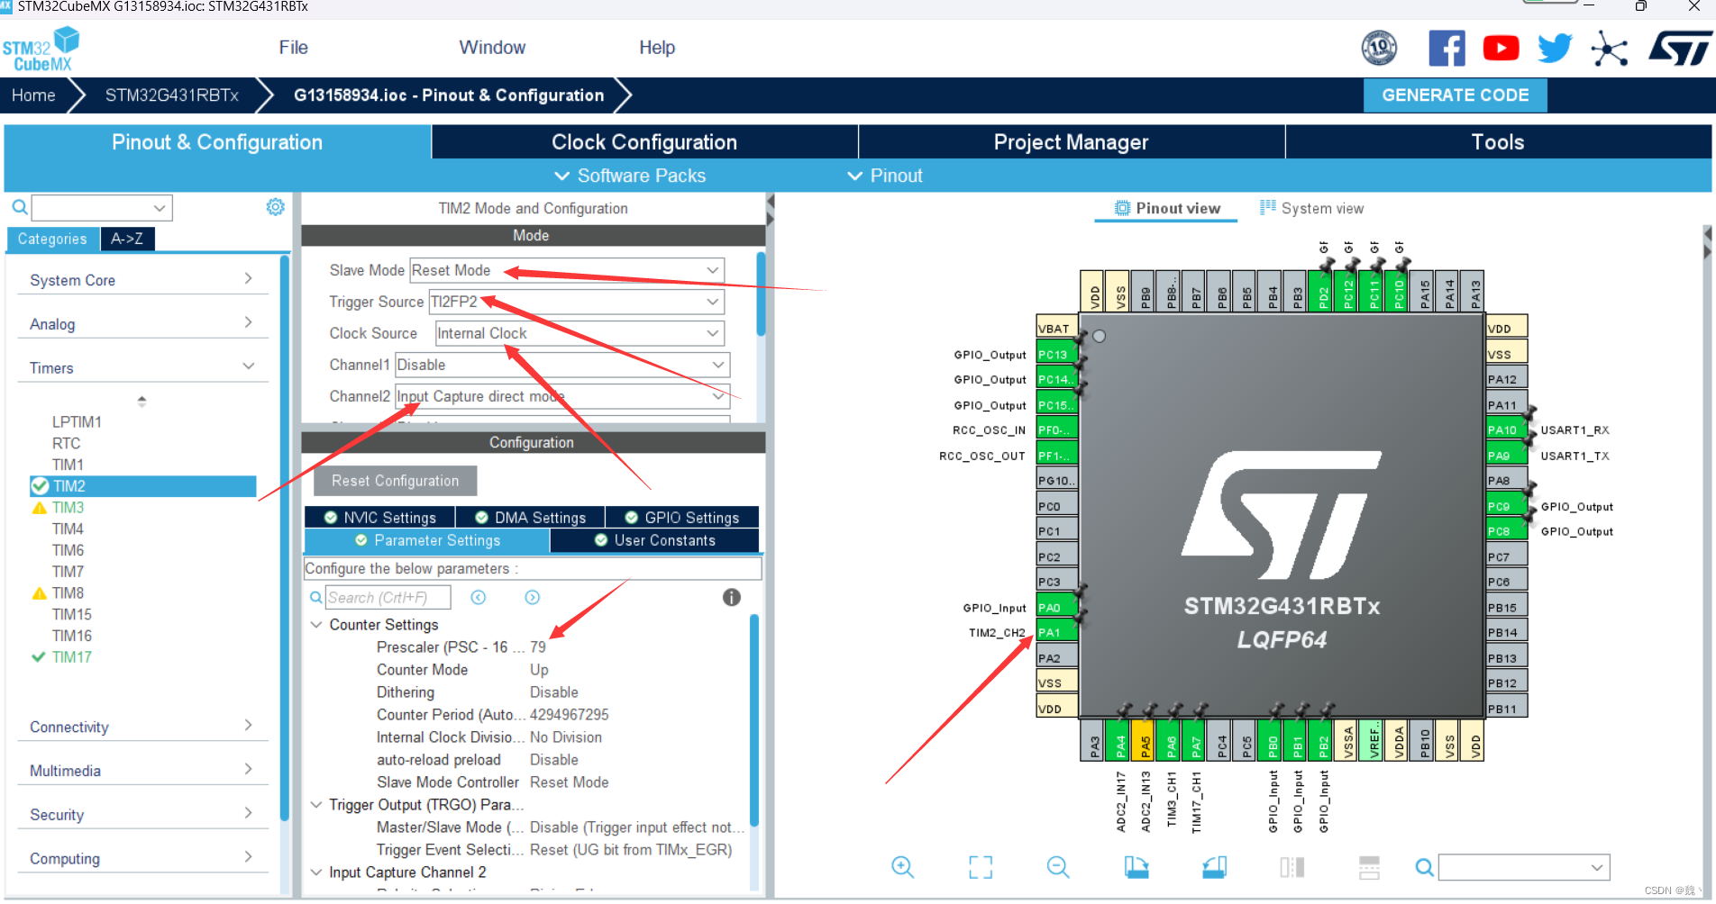
Task: Switch to A->Z sorting tab
Action: pyautogui.click(x=127, y=239)
